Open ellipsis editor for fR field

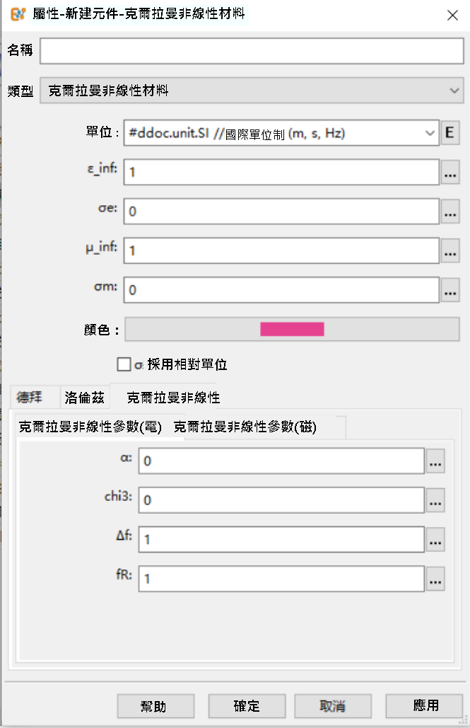435,579
